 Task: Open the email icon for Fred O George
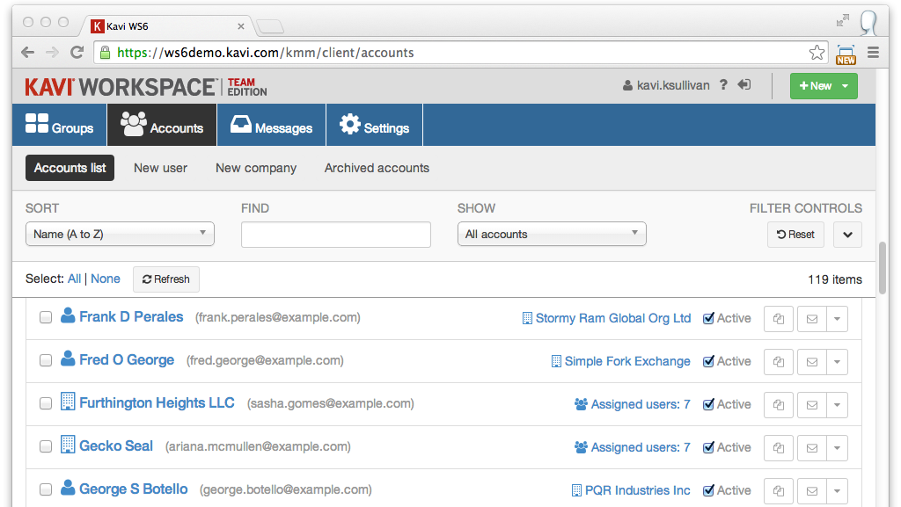click(811, 361)
